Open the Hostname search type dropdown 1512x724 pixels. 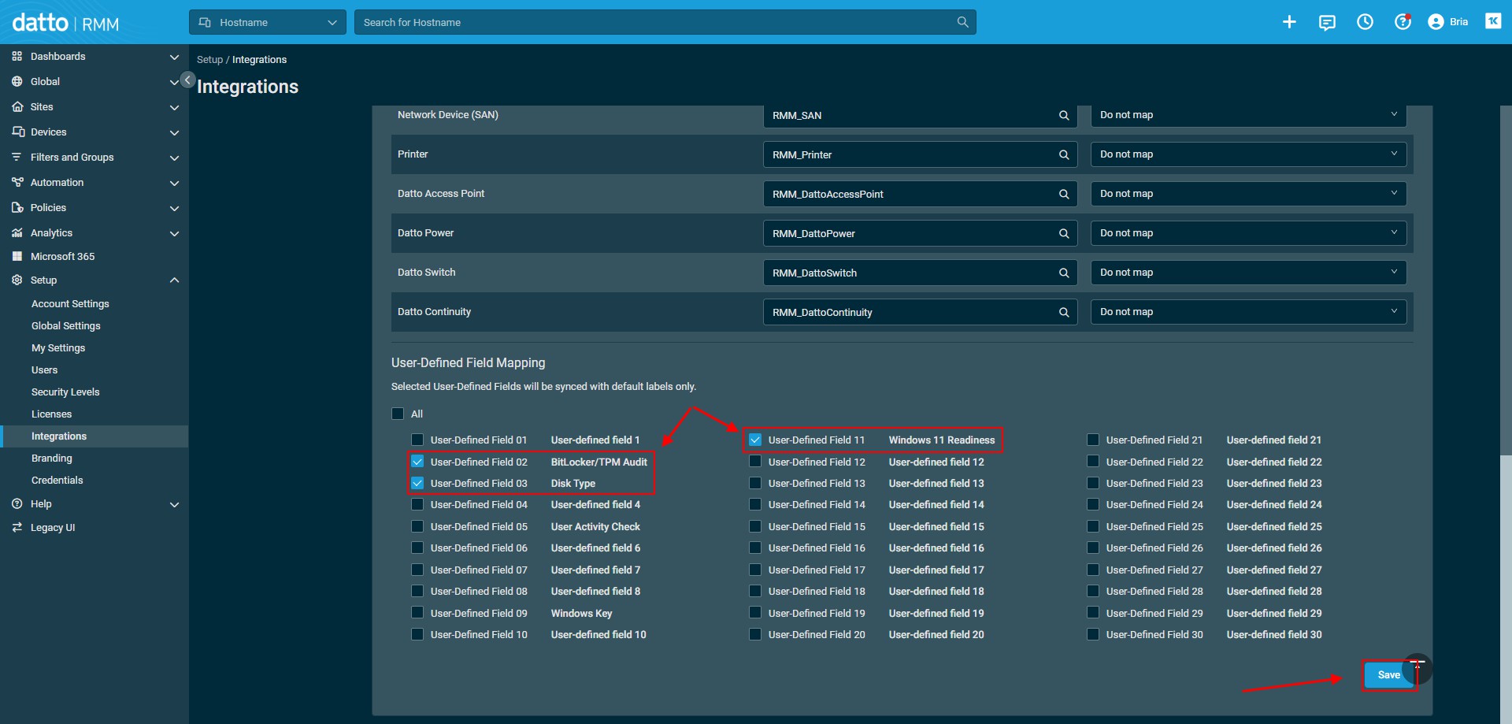268,22
